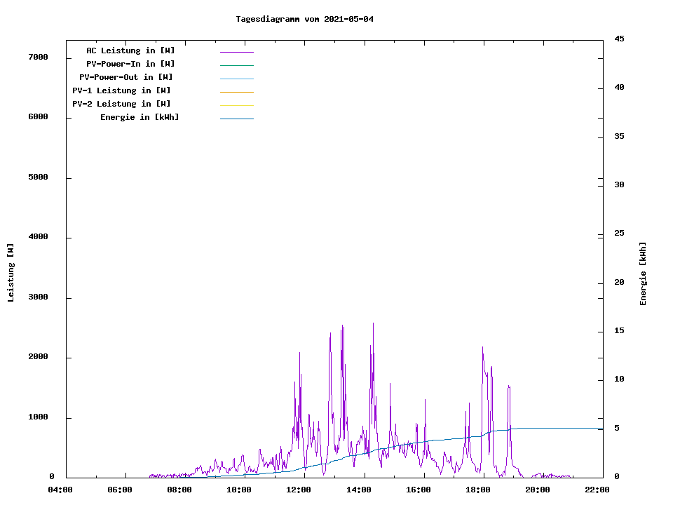Viewport: 673px width, 505px height.
Task: Click the chart title Tagesdiagramm vom 2021-05-04
Action: point(304,19)
